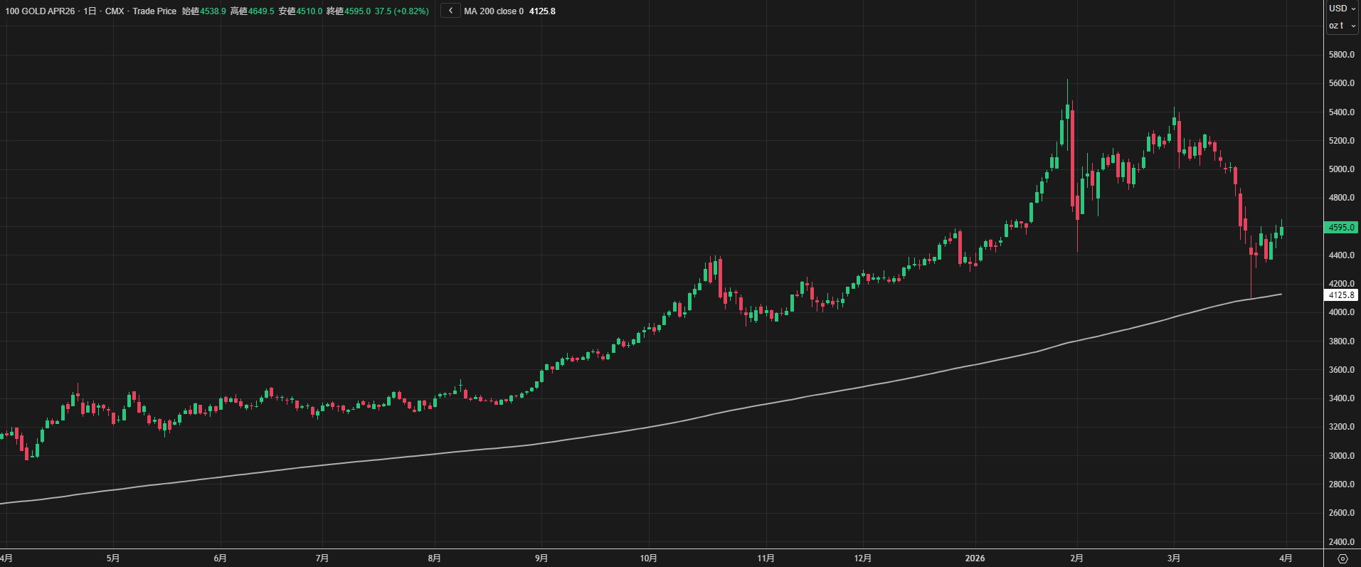Click the 2月 marker on time axis
The image size is (1361, 567).
coord(1077,558)
